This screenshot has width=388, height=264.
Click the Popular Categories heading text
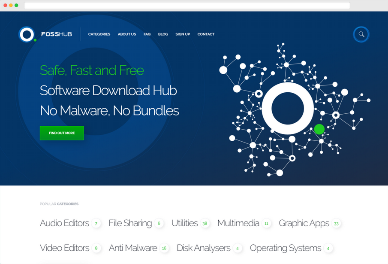pyautogui.click(x=59, y=204)
